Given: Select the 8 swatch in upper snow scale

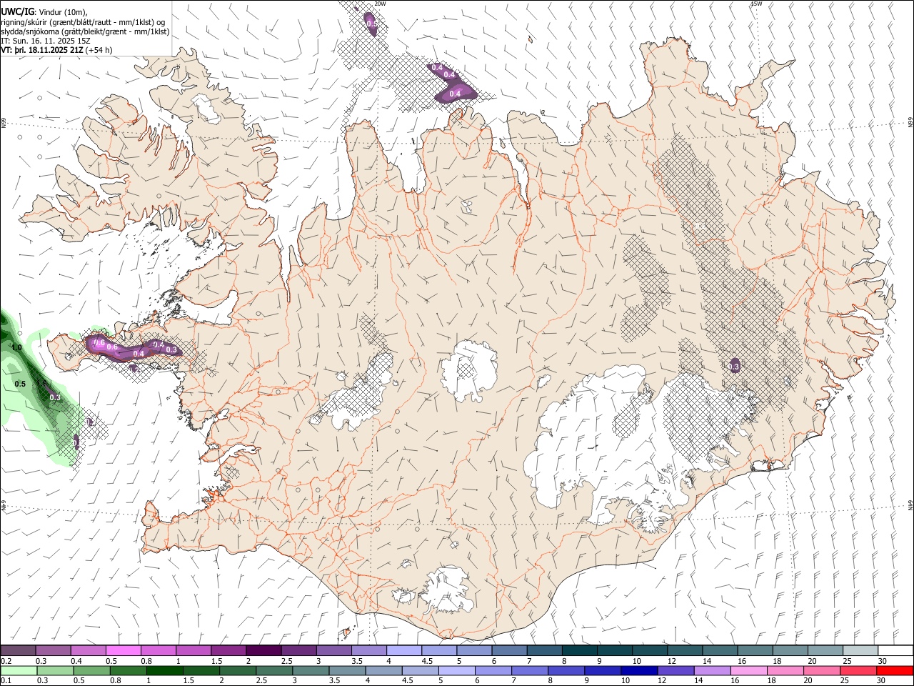Looking at the screenshot, I should pos(580,650).
